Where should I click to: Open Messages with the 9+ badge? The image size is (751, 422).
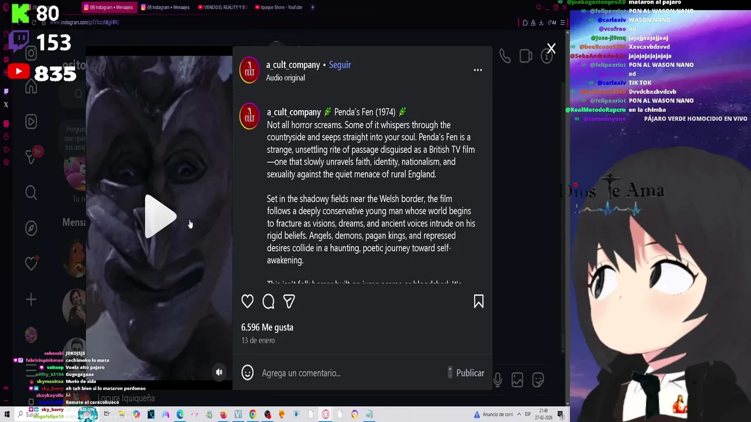(x=32, y=156)
